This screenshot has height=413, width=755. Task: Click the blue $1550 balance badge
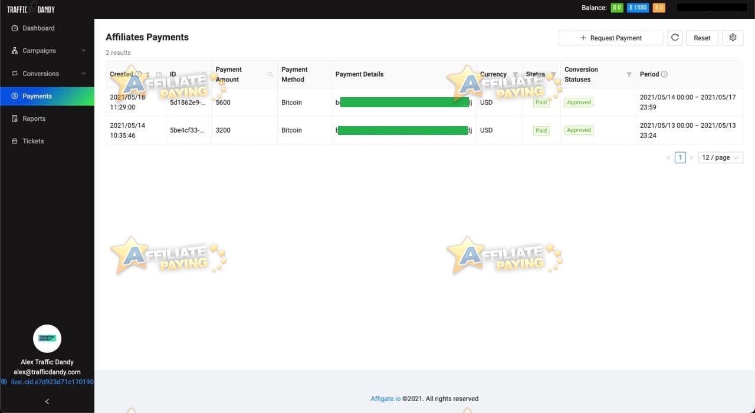pos(638,8)
